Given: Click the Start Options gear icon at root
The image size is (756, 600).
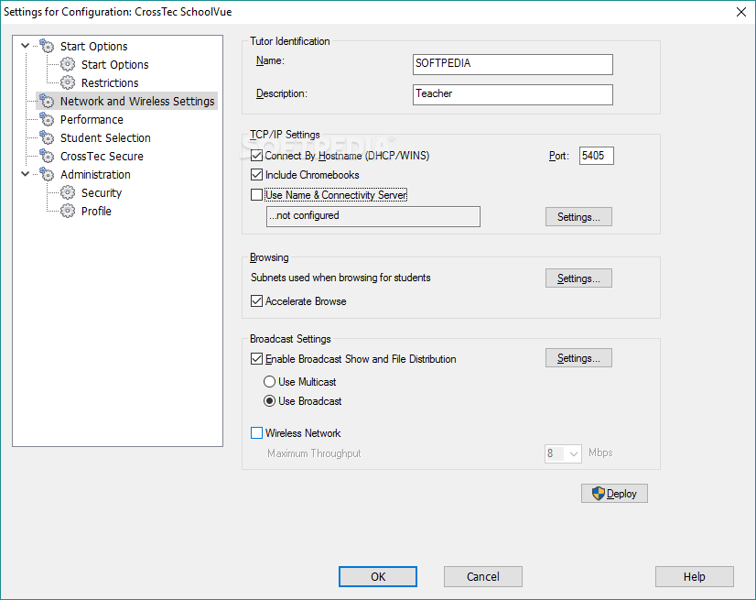Looking at the screenshot, I should tap(47, 47).
